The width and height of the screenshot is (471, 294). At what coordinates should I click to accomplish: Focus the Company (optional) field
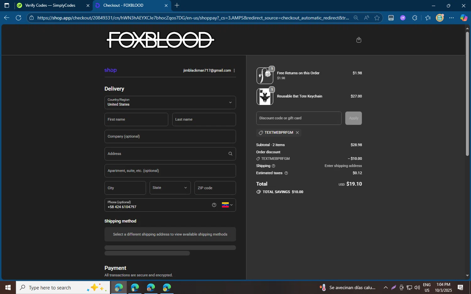(x=170, y=136)
